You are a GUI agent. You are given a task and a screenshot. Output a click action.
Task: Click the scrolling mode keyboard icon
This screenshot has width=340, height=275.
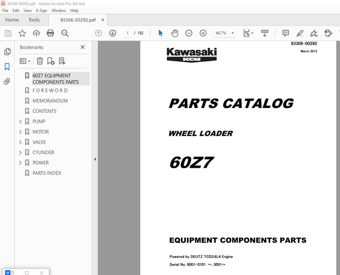264,33
